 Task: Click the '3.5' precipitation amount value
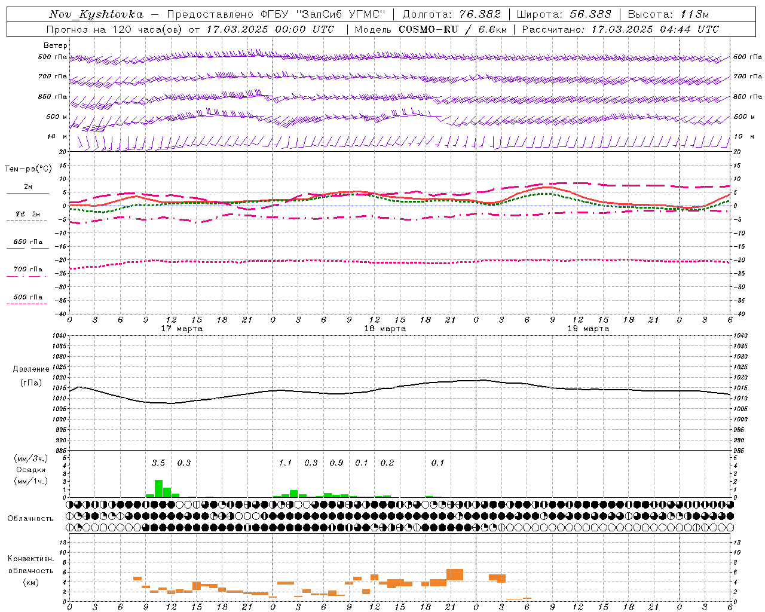tap(158, 463)
